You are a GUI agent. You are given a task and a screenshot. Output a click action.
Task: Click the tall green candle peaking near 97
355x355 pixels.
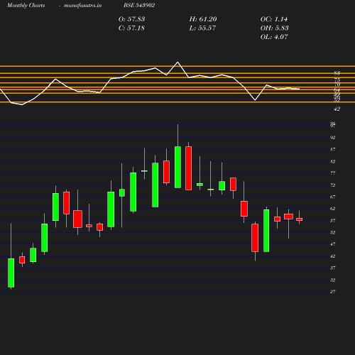tap(177, 167)
